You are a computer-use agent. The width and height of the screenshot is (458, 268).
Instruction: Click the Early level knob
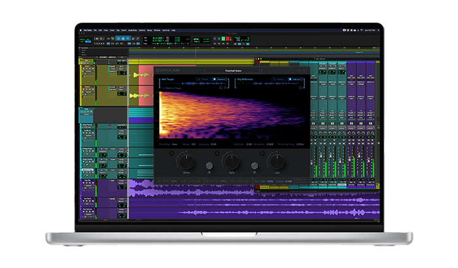pos(232,161)
